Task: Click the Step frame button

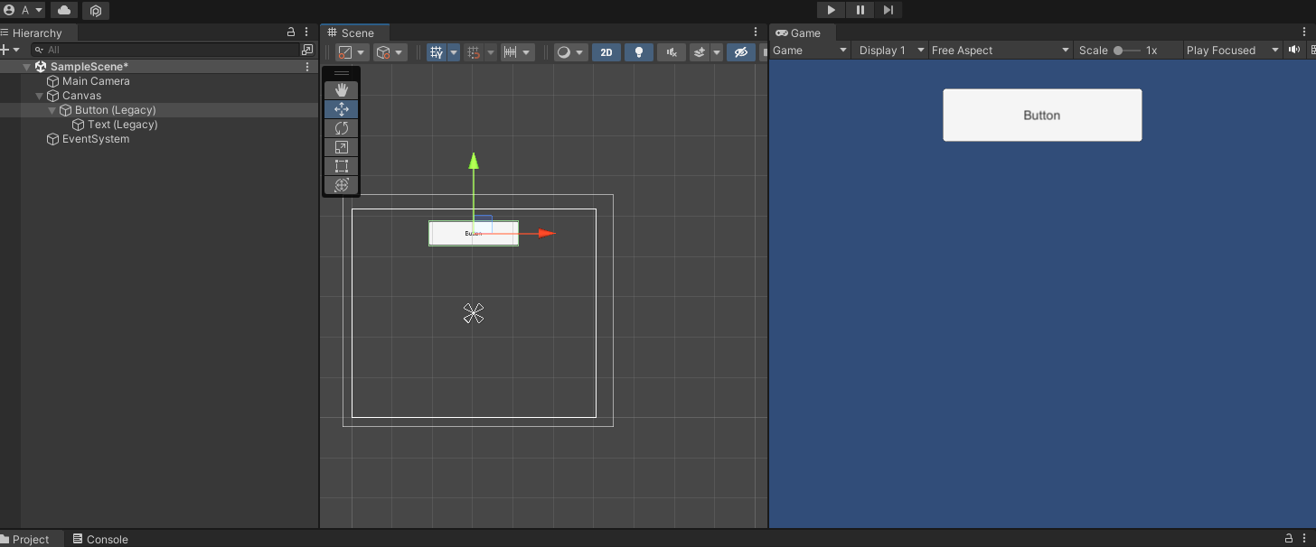Action: click(x=888, y=10)
